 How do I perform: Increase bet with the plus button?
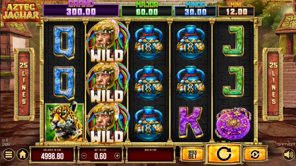tap(117, 156)
